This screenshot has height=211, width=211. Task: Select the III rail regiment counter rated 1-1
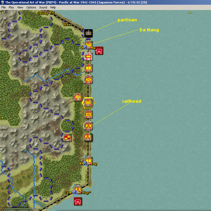tap(88, 137)
